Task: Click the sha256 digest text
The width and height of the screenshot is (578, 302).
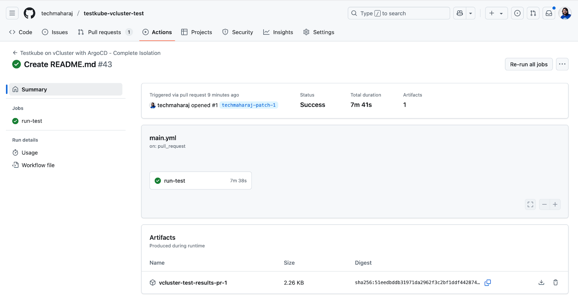Action: coord(417,283)
